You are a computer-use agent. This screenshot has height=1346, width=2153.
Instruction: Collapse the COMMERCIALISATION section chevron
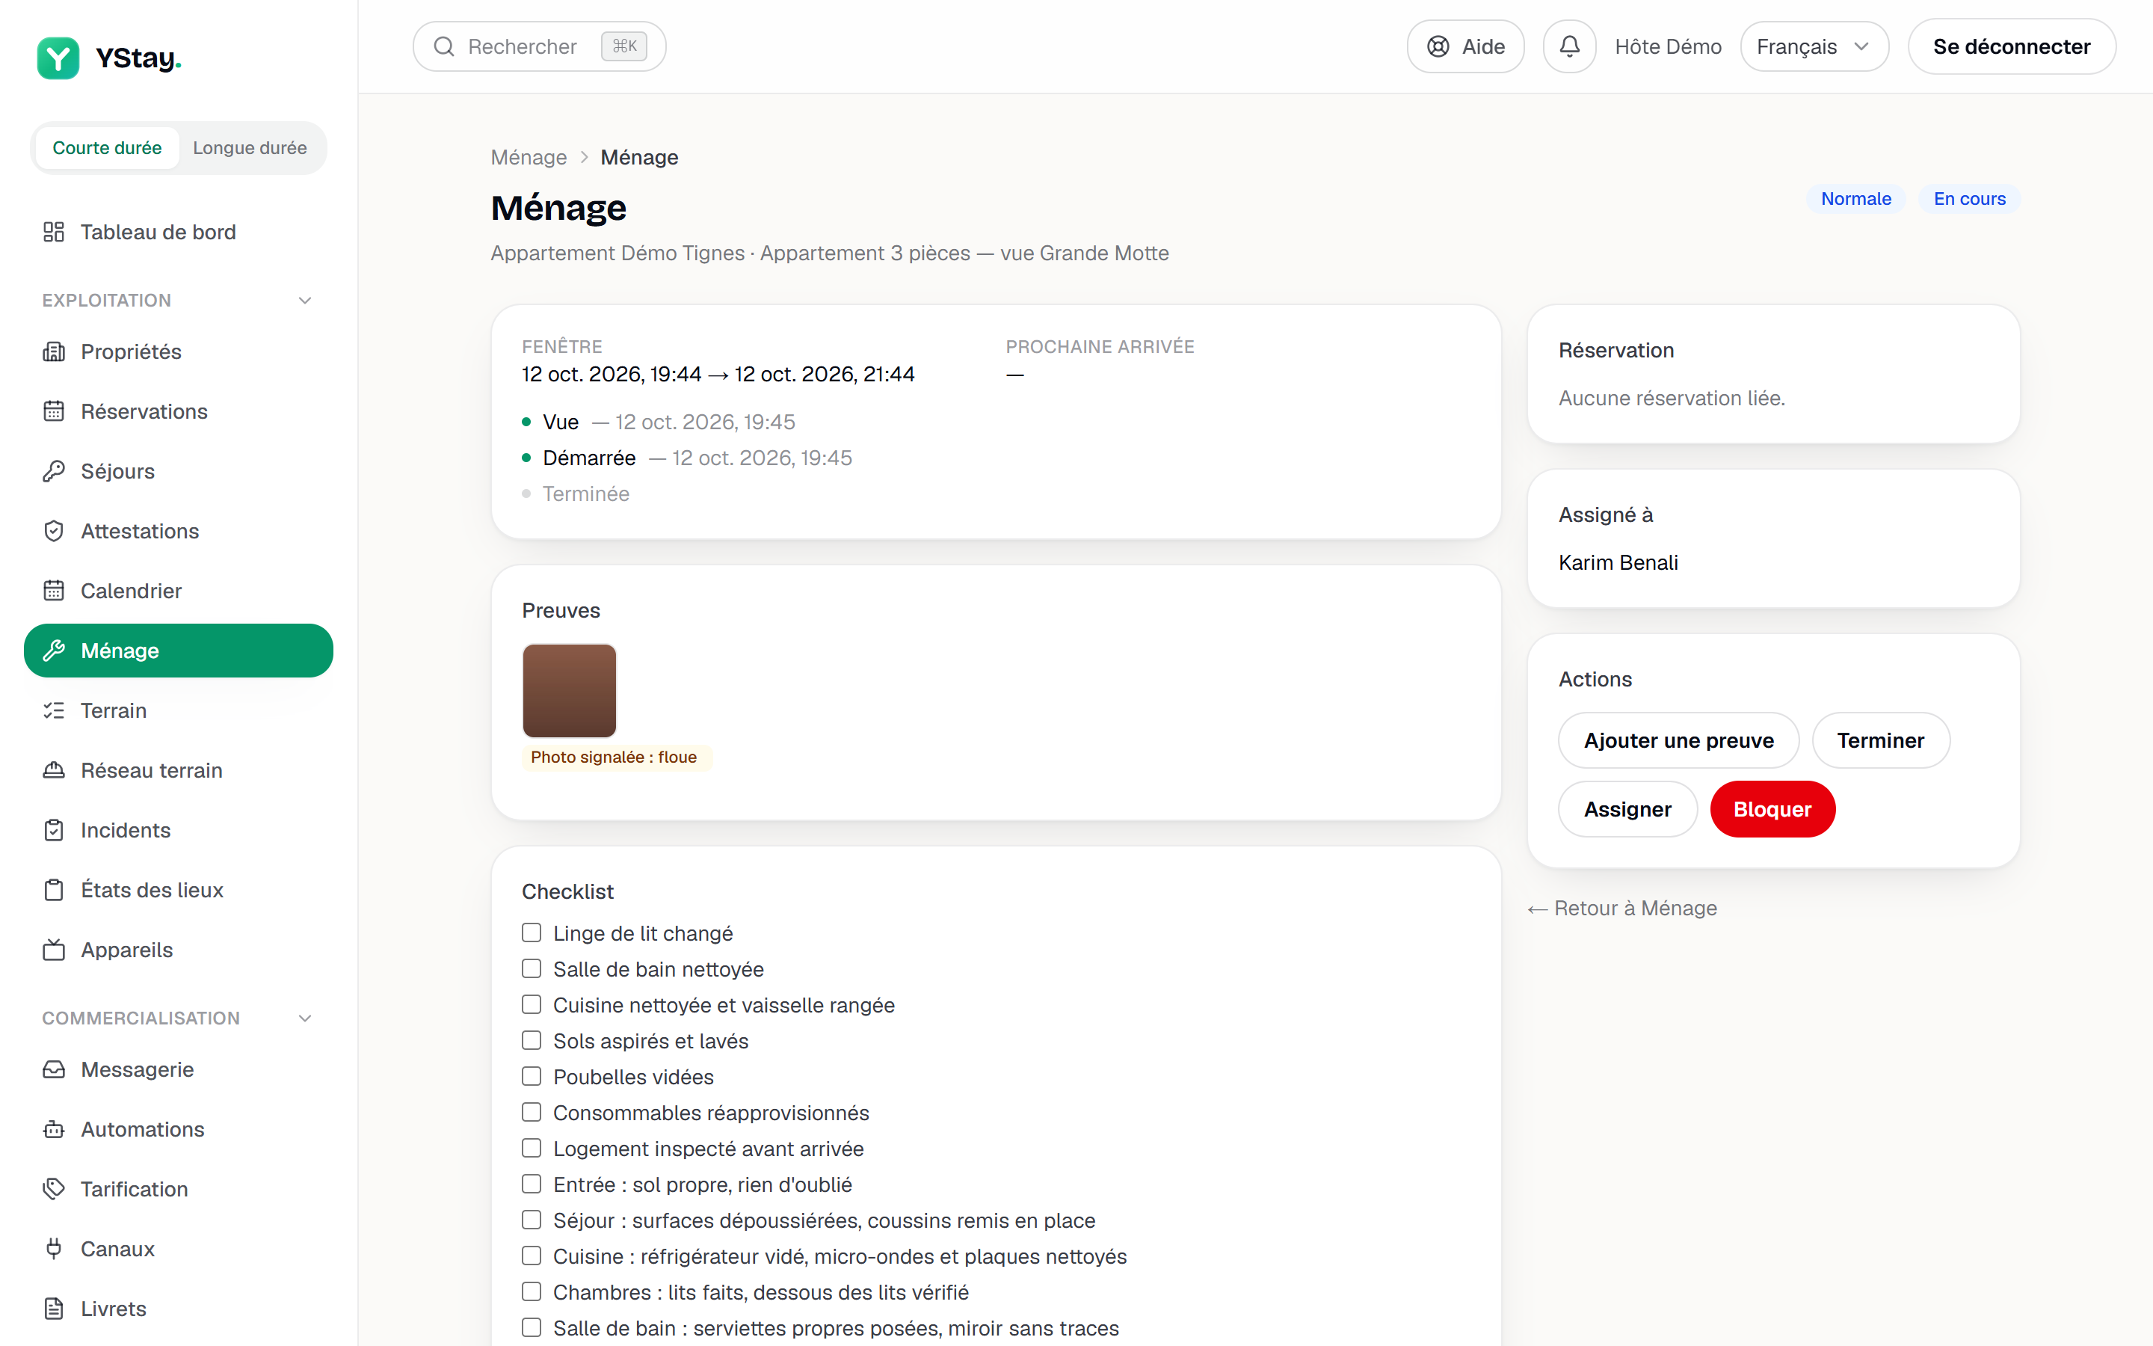305,1018
